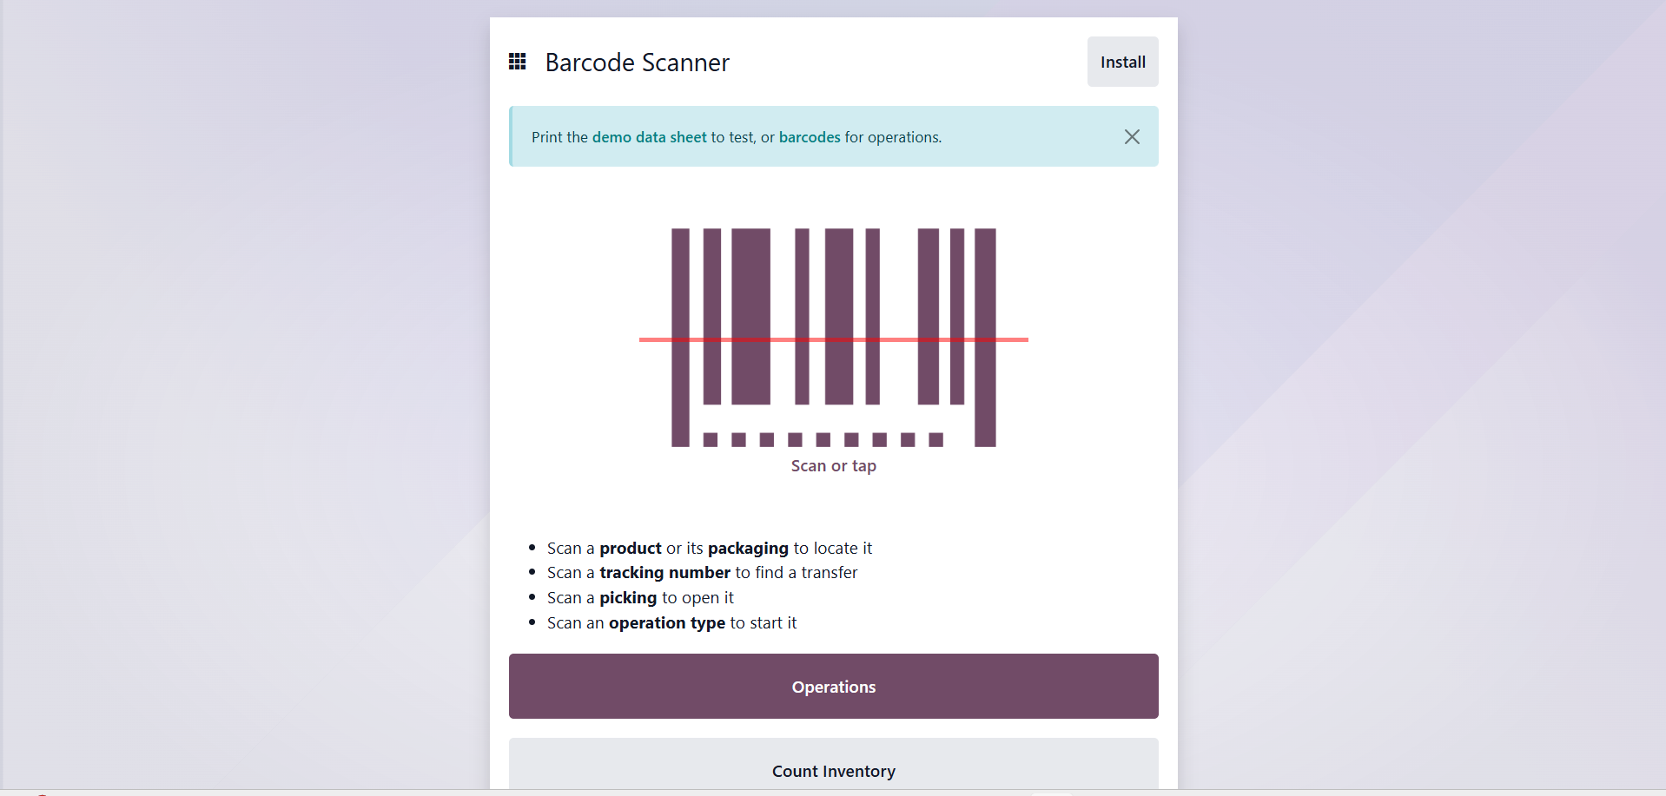The height and width of the screenshot is (796, 1666).
Task: Open the Operations menu
Action: pyautogui.click(x=833, y=687)
